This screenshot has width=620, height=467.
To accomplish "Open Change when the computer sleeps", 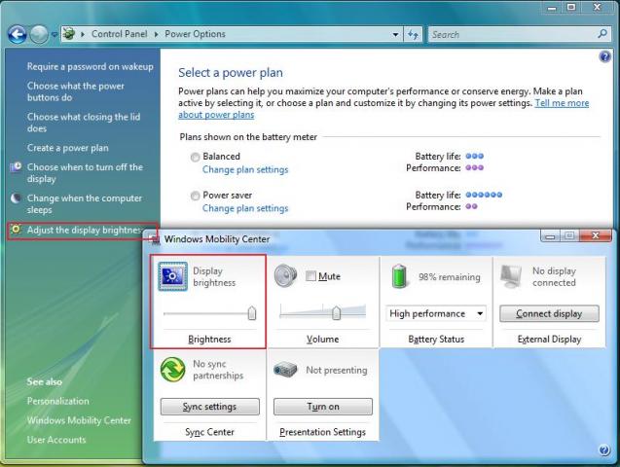I will click(85, 203).
